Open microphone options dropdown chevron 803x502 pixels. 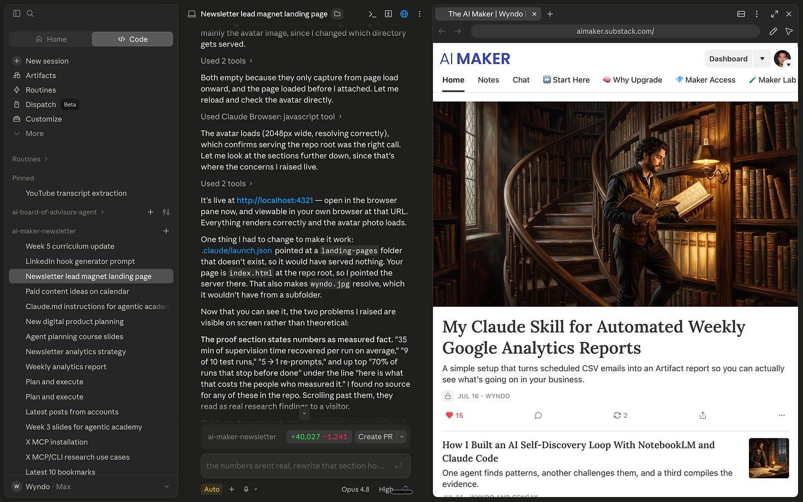click(255, 489)
